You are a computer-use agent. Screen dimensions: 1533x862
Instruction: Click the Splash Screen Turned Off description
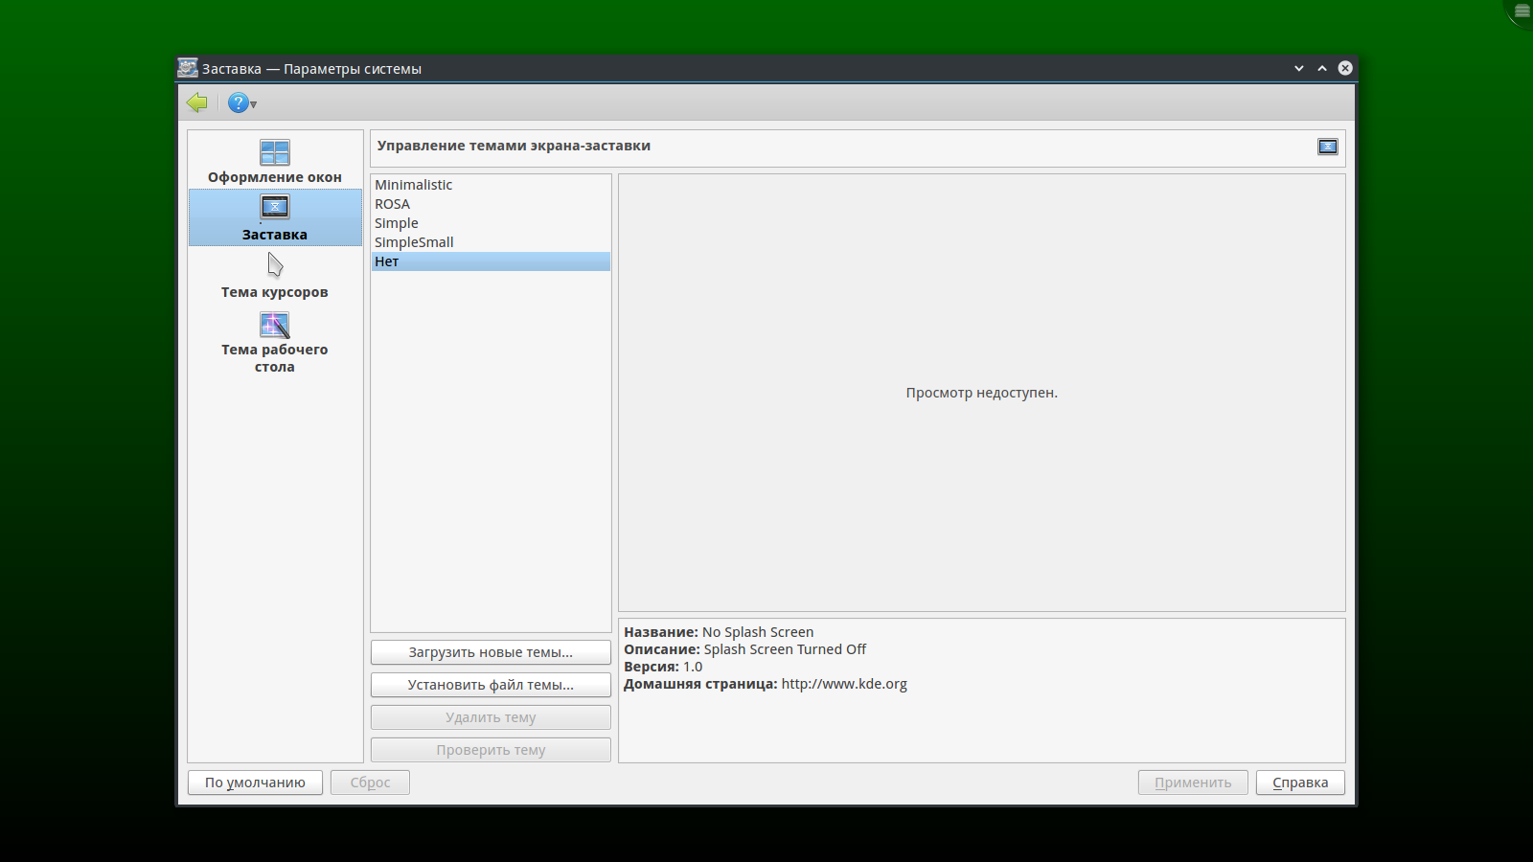[x=785, y=649]
